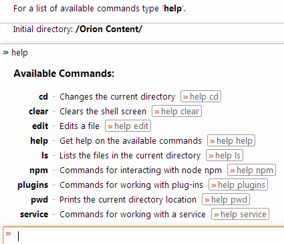This screenshot has height=244, width=284.
Task: Click the orange chevron in 'help edit' button
Action: pyautogui.click(x=110, y=126)
